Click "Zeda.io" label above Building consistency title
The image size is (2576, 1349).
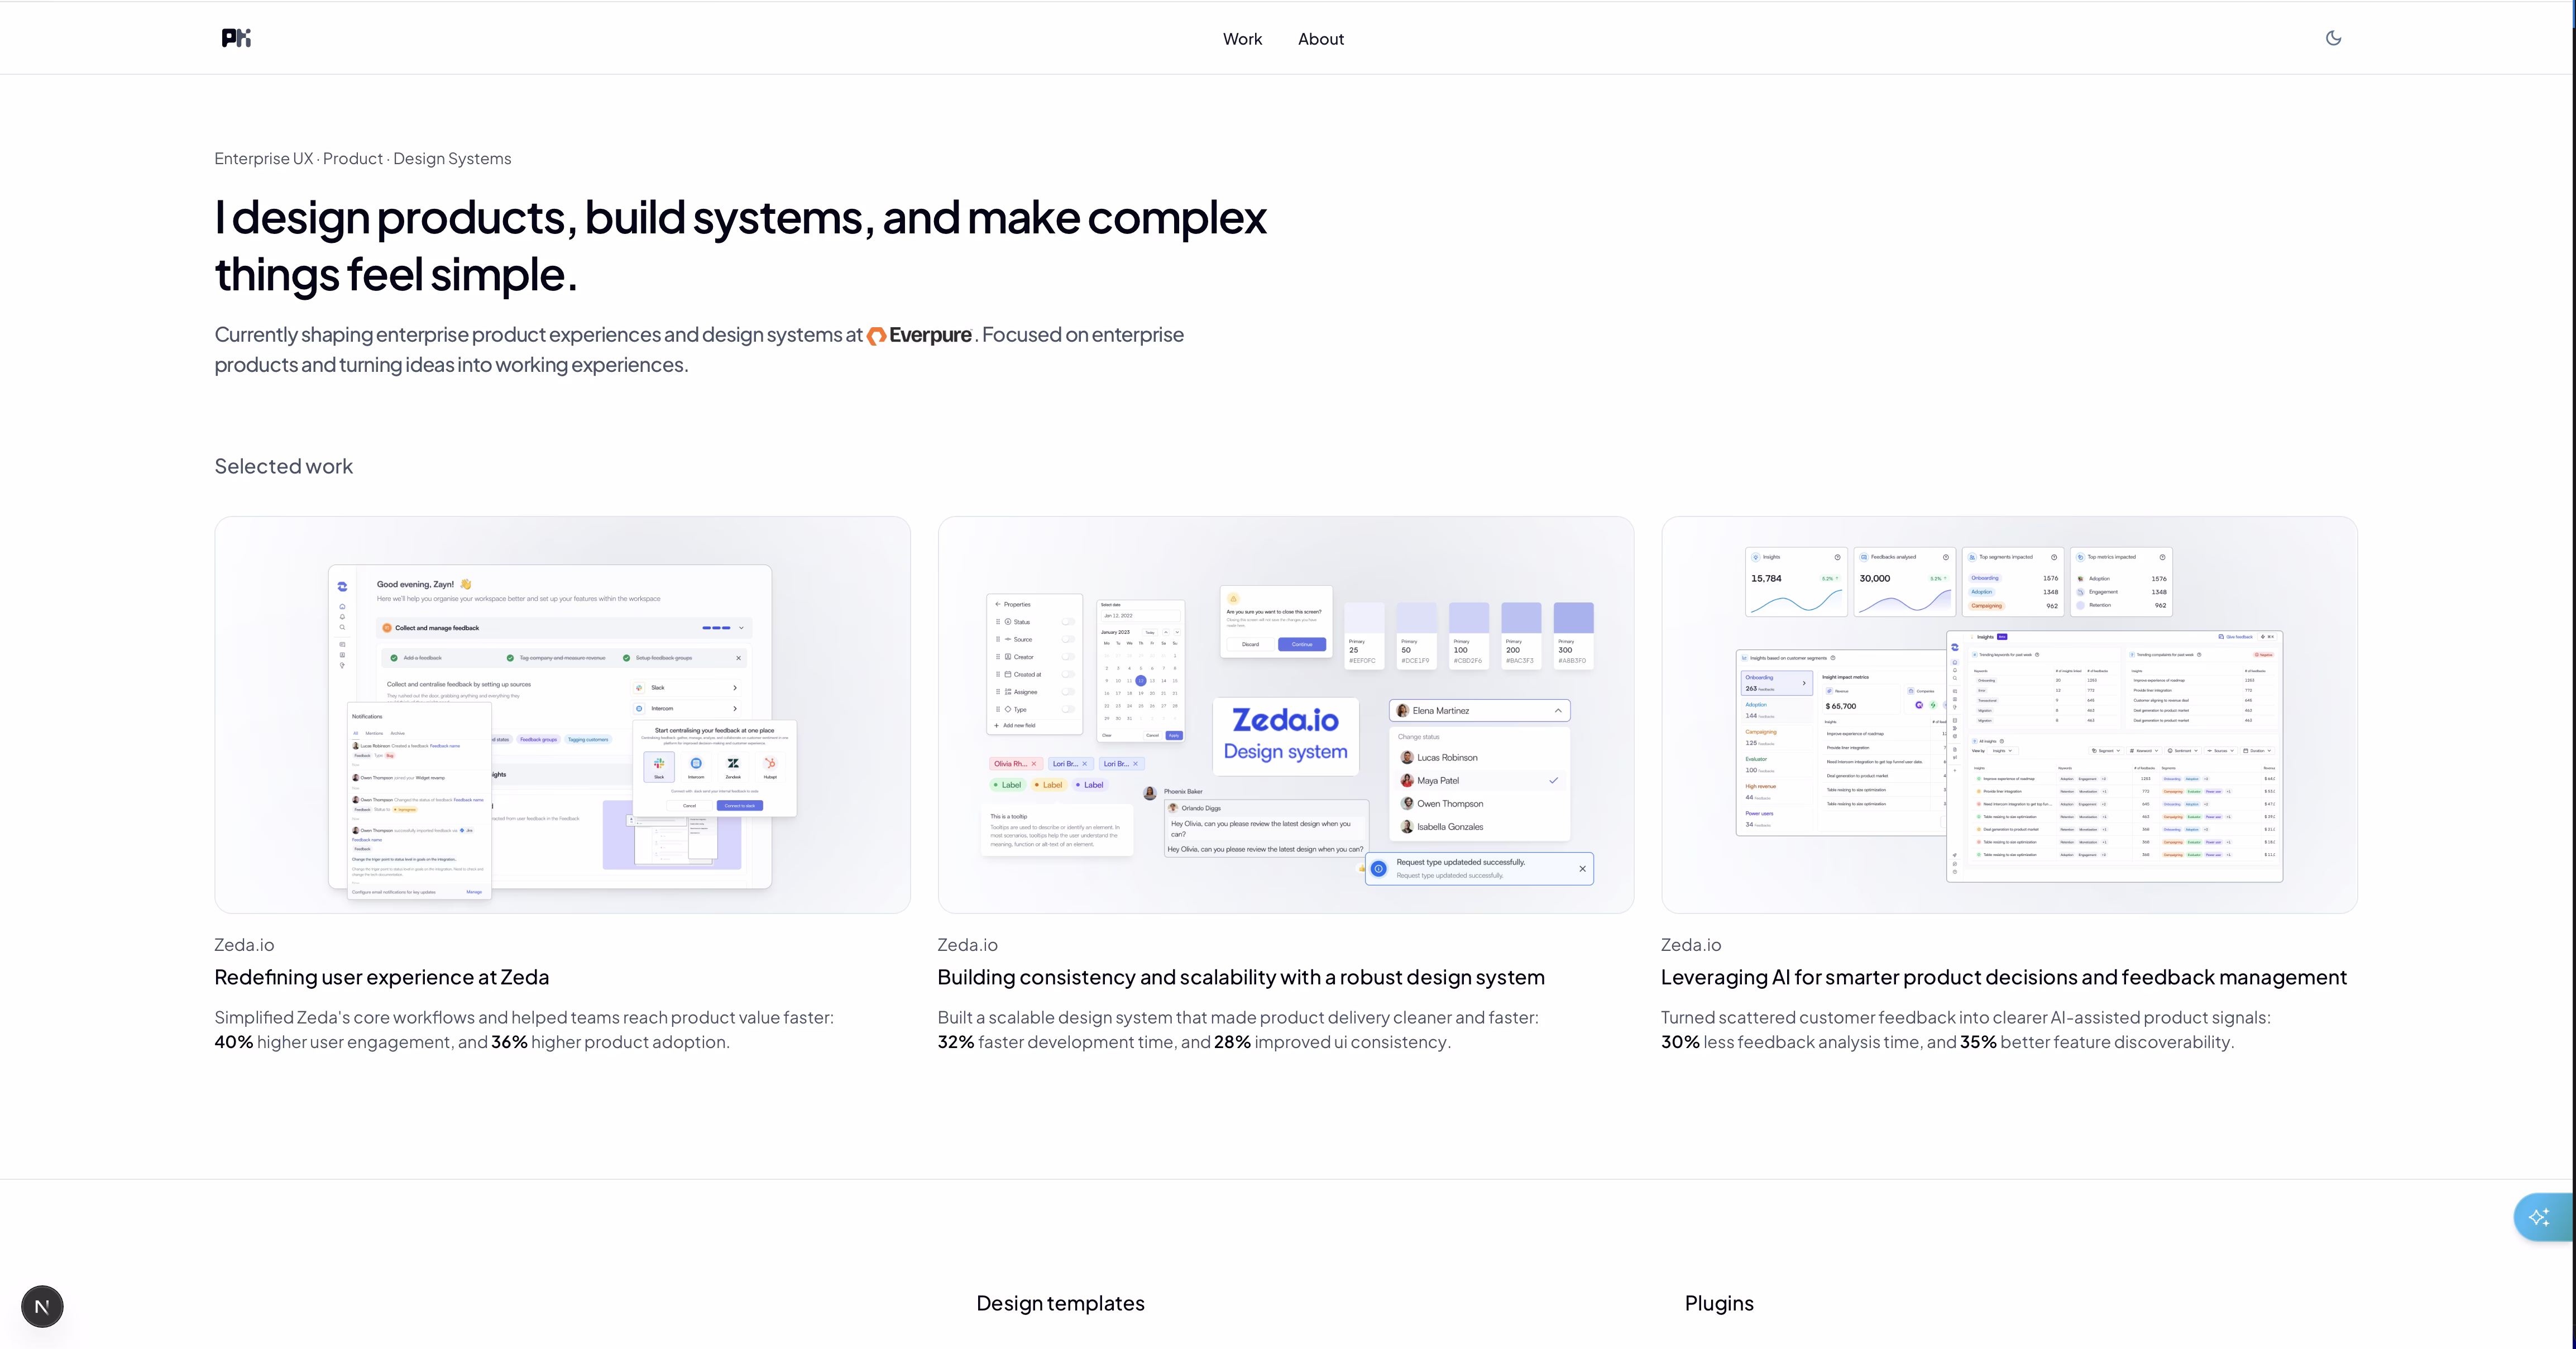coord(967,945)
